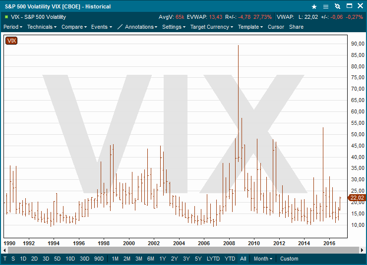Click the horizontal chart scrollbar
The image size is (367, 265).
click(183, 250)
